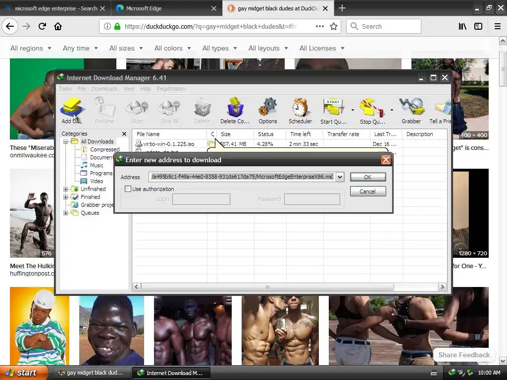Open the Registration menu in IDM
Image resolution: width=507 pixels, height=380 pixels.
click(171, 89)
